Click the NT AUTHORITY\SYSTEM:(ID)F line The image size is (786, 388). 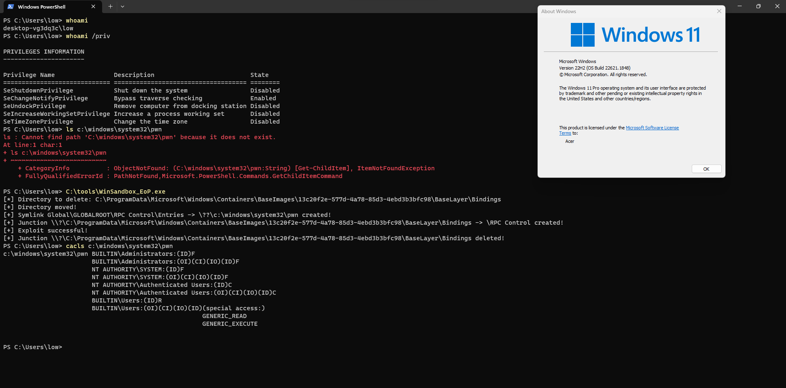138,269
